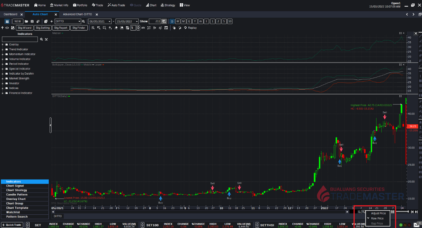Viewport: 422px width, 228px height.
Task: Switch to Advanced Chart-DITTO tab
Action: [x=77, y=14]
